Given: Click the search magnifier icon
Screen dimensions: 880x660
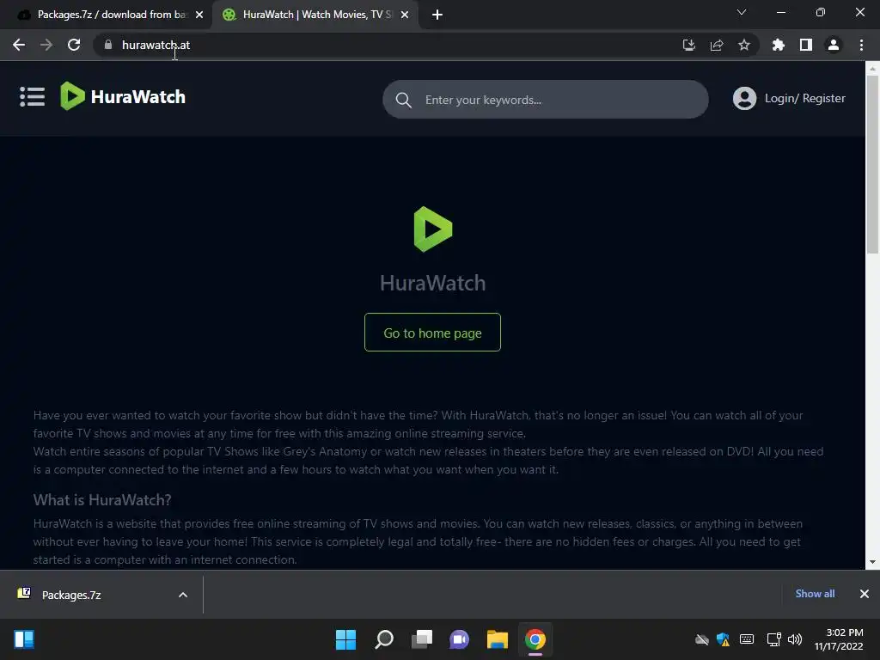Looking at the screenshot, I should click(404, 100).
